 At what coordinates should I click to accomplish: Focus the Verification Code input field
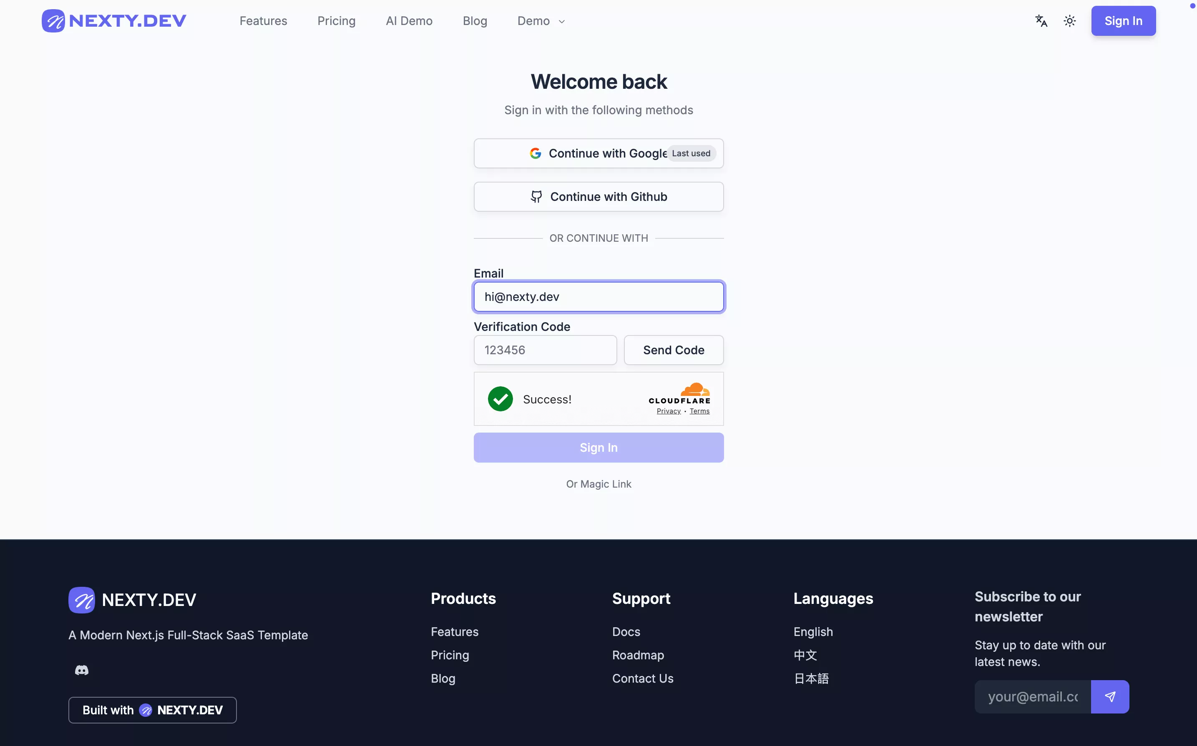click(x=545, y=350)
